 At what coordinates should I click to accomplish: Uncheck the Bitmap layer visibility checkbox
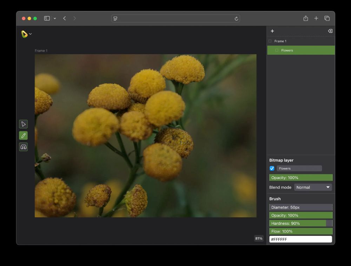pos(272,168)
